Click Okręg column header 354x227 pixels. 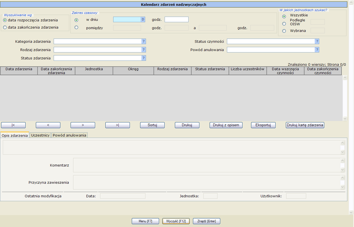pos(133,71)
